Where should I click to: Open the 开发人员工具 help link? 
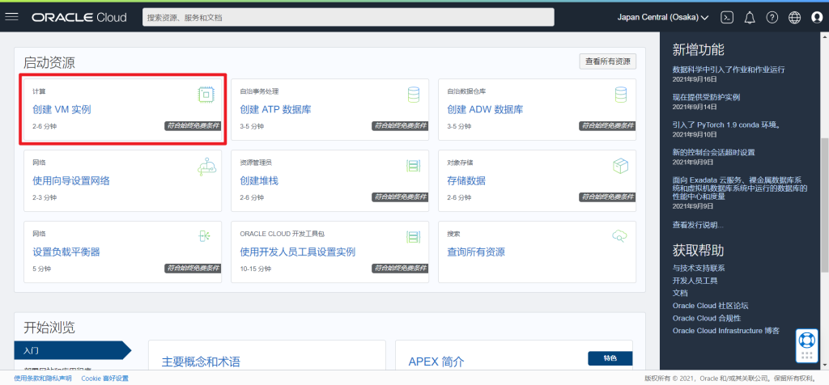coord(695,281)
